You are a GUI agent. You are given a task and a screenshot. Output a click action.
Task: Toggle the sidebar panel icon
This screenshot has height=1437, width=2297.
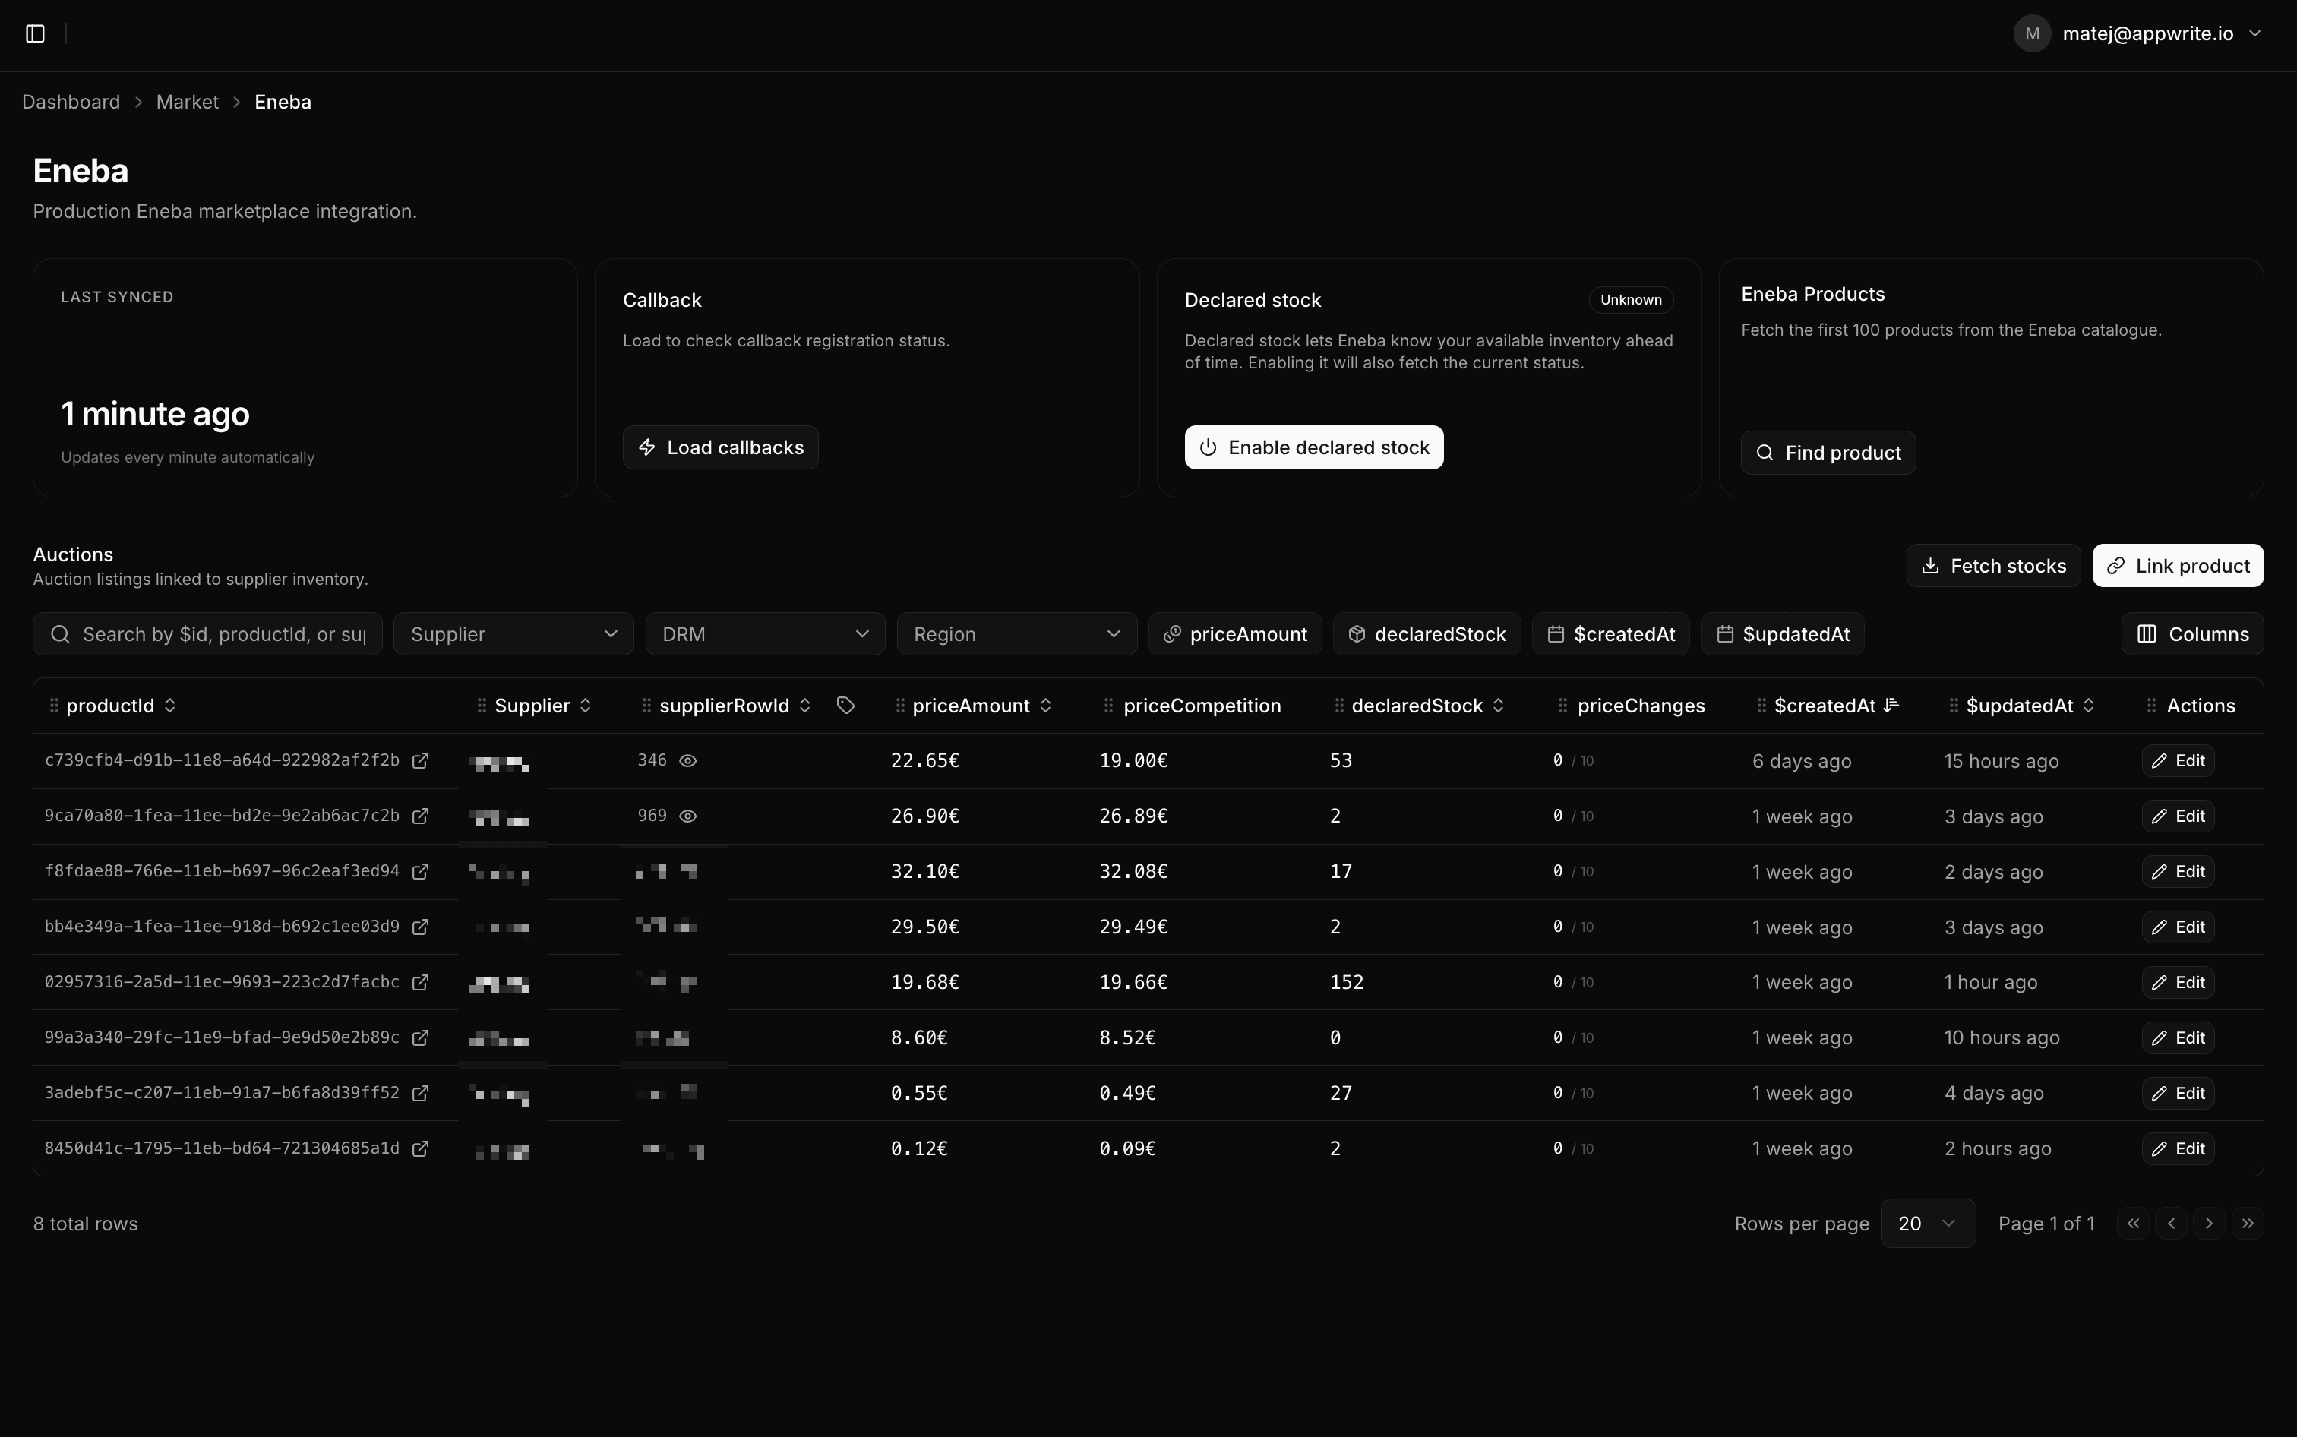[35, 34]
